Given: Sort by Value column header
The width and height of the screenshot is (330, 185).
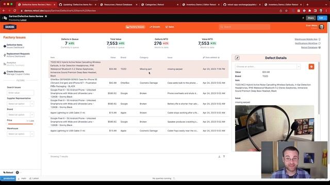Looking at the screenshot, I should pos(113,58).
